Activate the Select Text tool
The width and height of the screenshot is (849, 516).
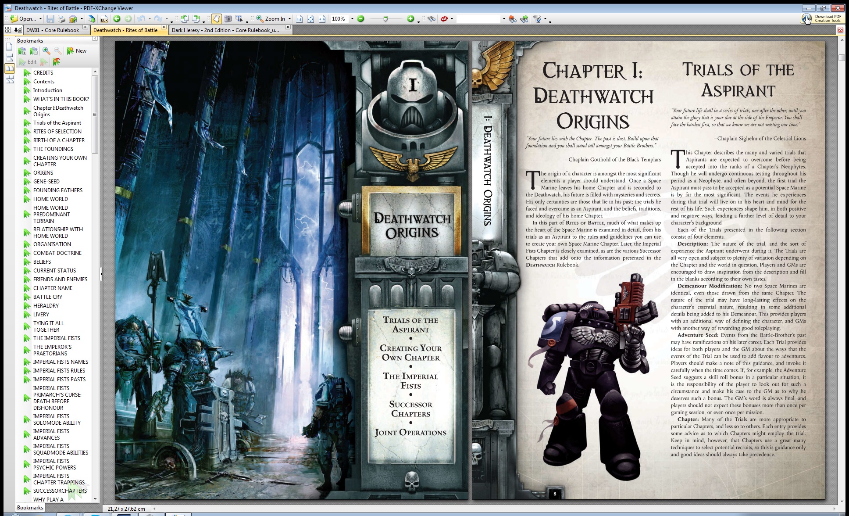pos(239,19)
